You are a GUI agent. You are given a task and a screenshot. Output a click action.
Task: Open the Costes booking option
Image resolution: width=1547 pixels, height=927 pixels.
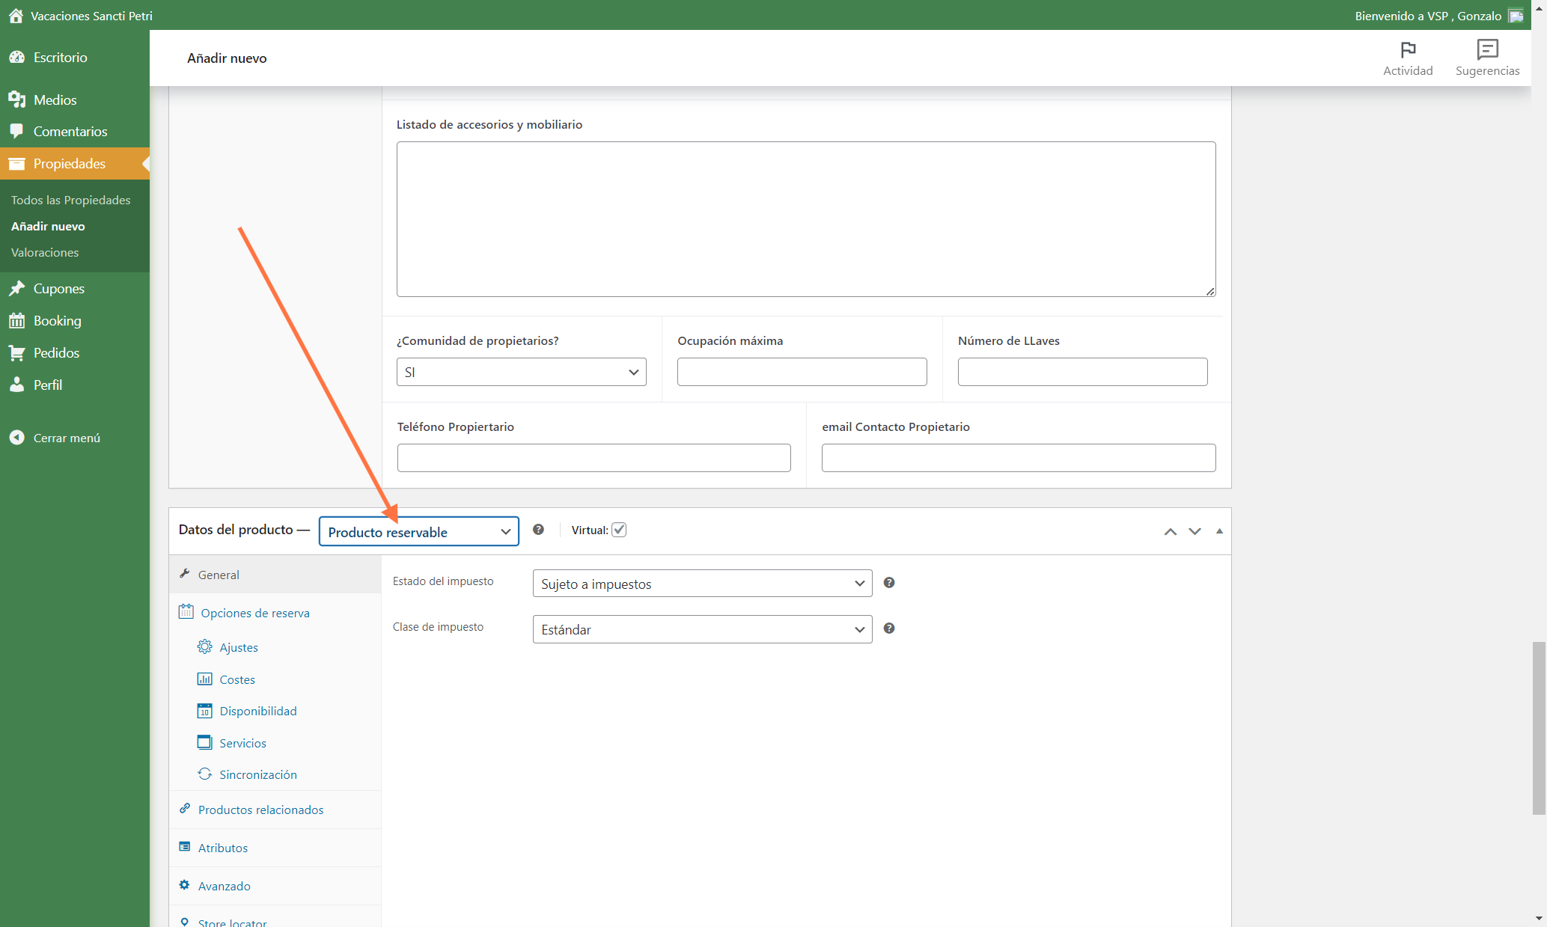click(237, 679)
